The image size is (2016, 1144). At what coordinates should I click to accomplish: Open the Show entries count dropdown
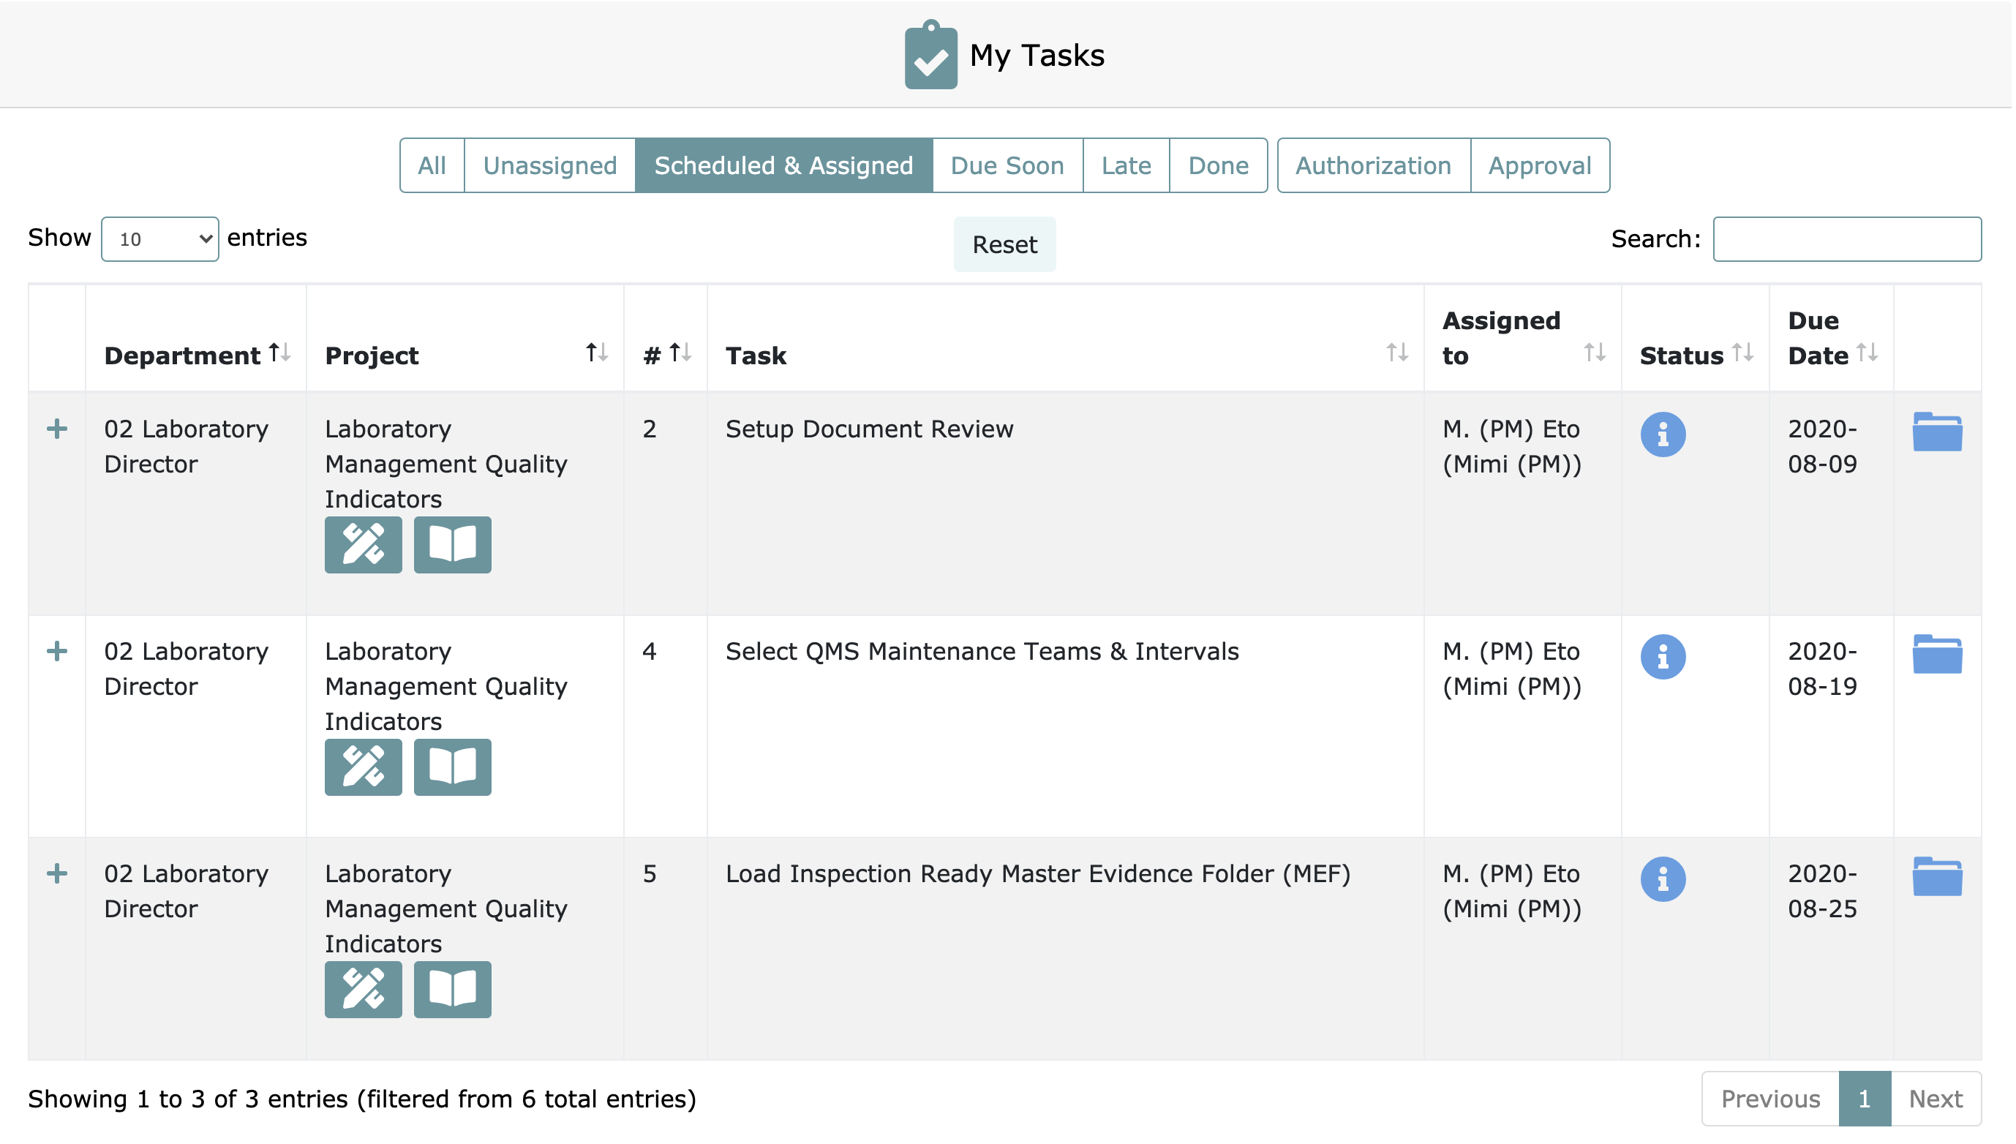pyautogui.click(x=160, y=240)
